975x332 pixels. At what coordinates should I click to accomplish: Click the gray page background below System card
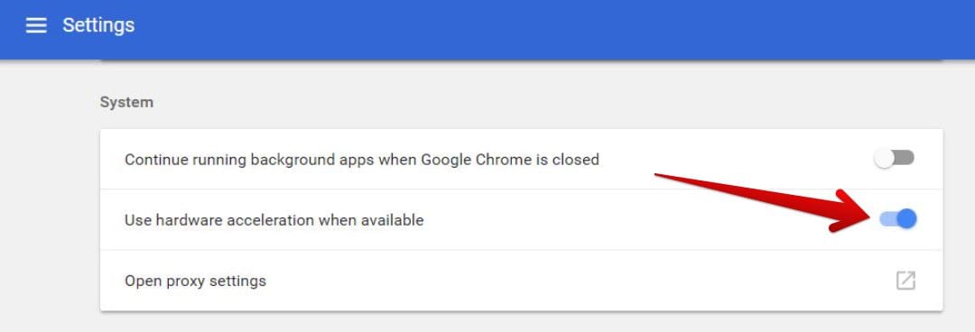(521, 322)
